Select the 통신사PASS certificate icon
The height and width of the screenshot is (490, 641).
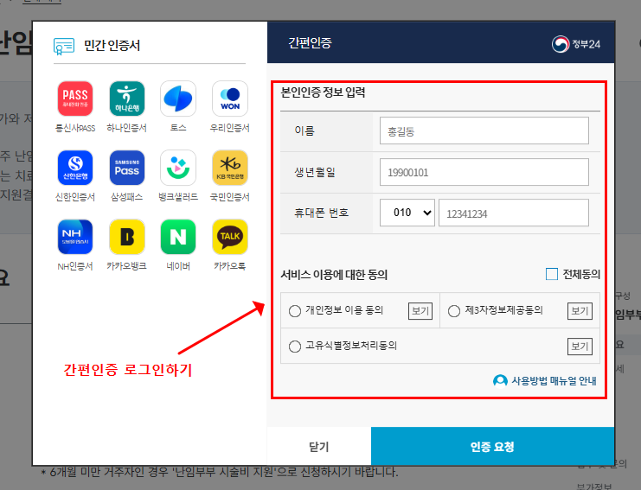tap(75, 99)
